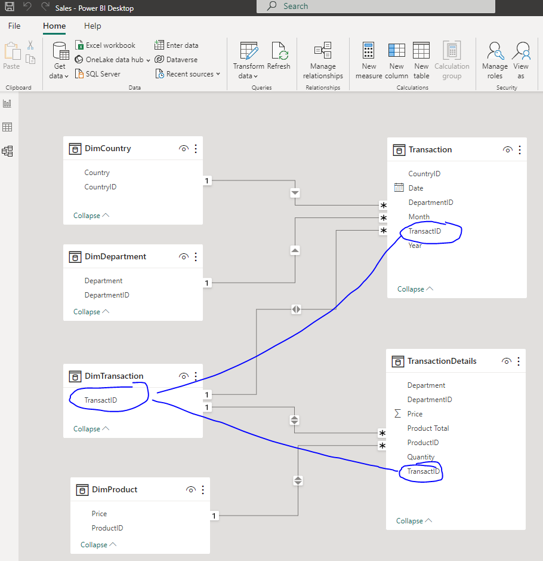Viewport: 543px width, 561px height.
Task: Collapse the TransactionDetails table card
Action: [x=414, y=520]
